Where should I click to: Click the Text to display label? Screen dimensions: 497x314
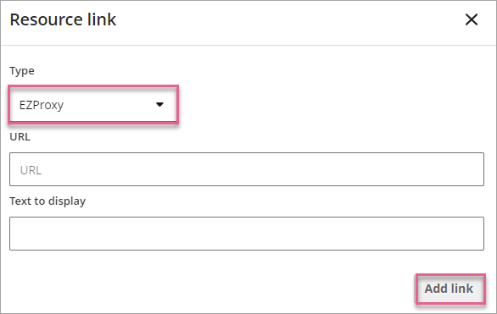click(x=47, y=201)
